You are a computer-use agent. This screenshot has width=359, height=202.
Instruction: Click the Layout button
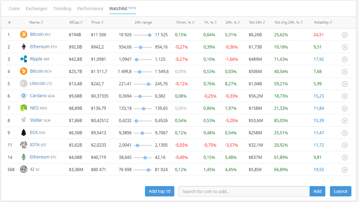(x=340, y=191)
